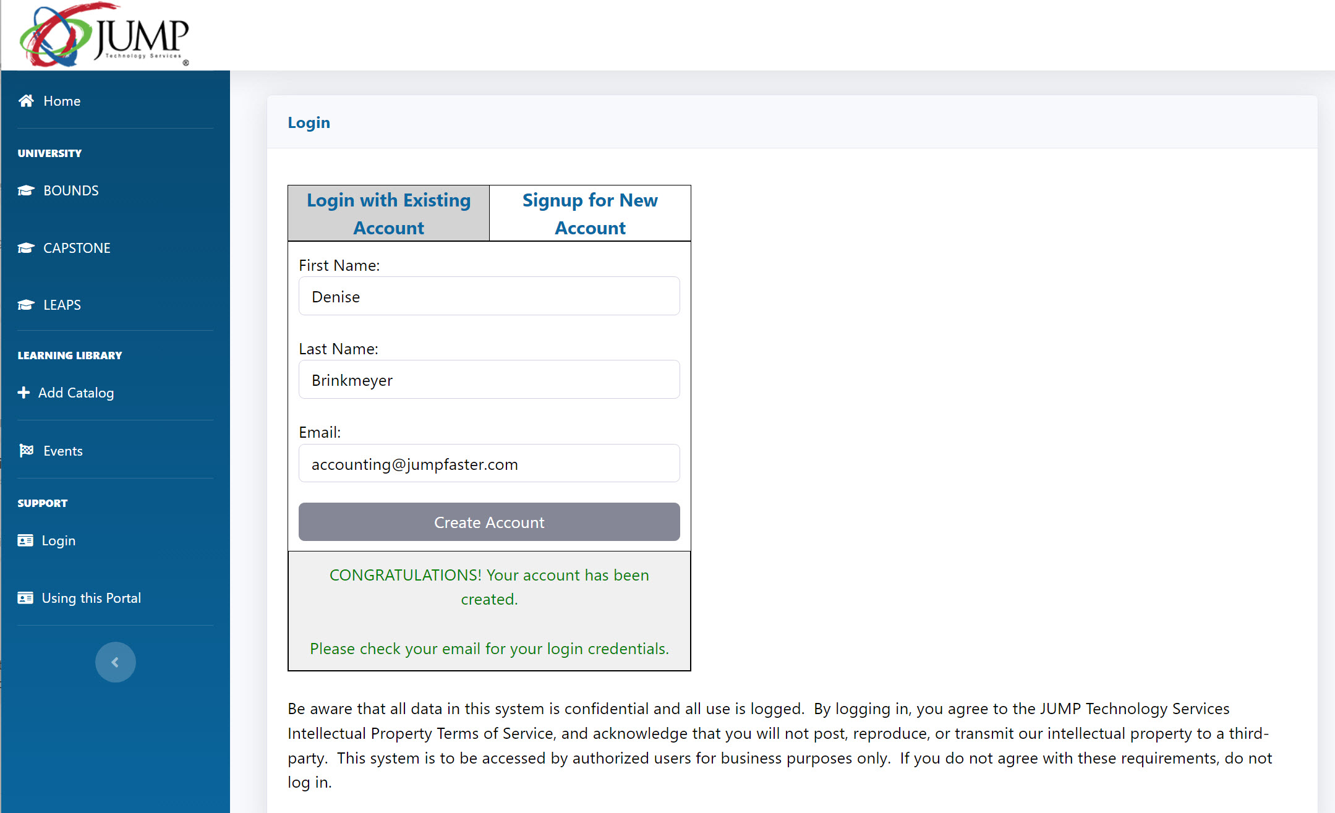Collapse the left sidebar panel

coord(114,662)
